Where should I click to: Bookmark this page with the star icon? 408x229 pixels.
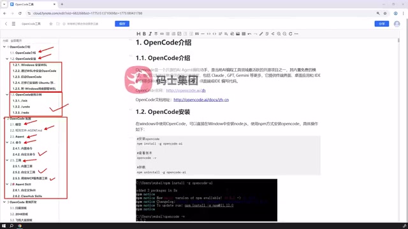[x=385, y=13]
